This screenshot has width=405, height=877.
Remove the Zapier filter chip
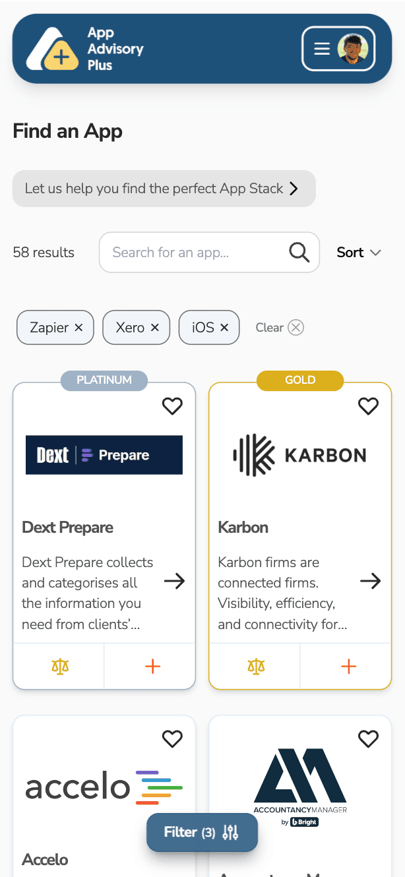(x=78, y=328)
